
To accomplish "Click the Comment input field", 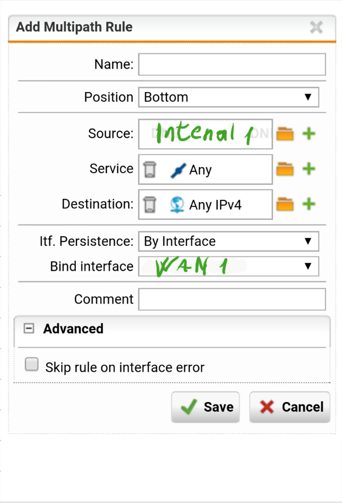I will pos(232,299).
